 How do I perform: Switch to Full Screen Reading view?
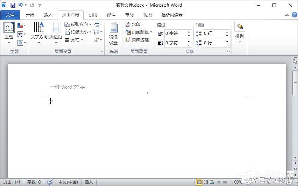pyautogui.click(x=206, y=182)
